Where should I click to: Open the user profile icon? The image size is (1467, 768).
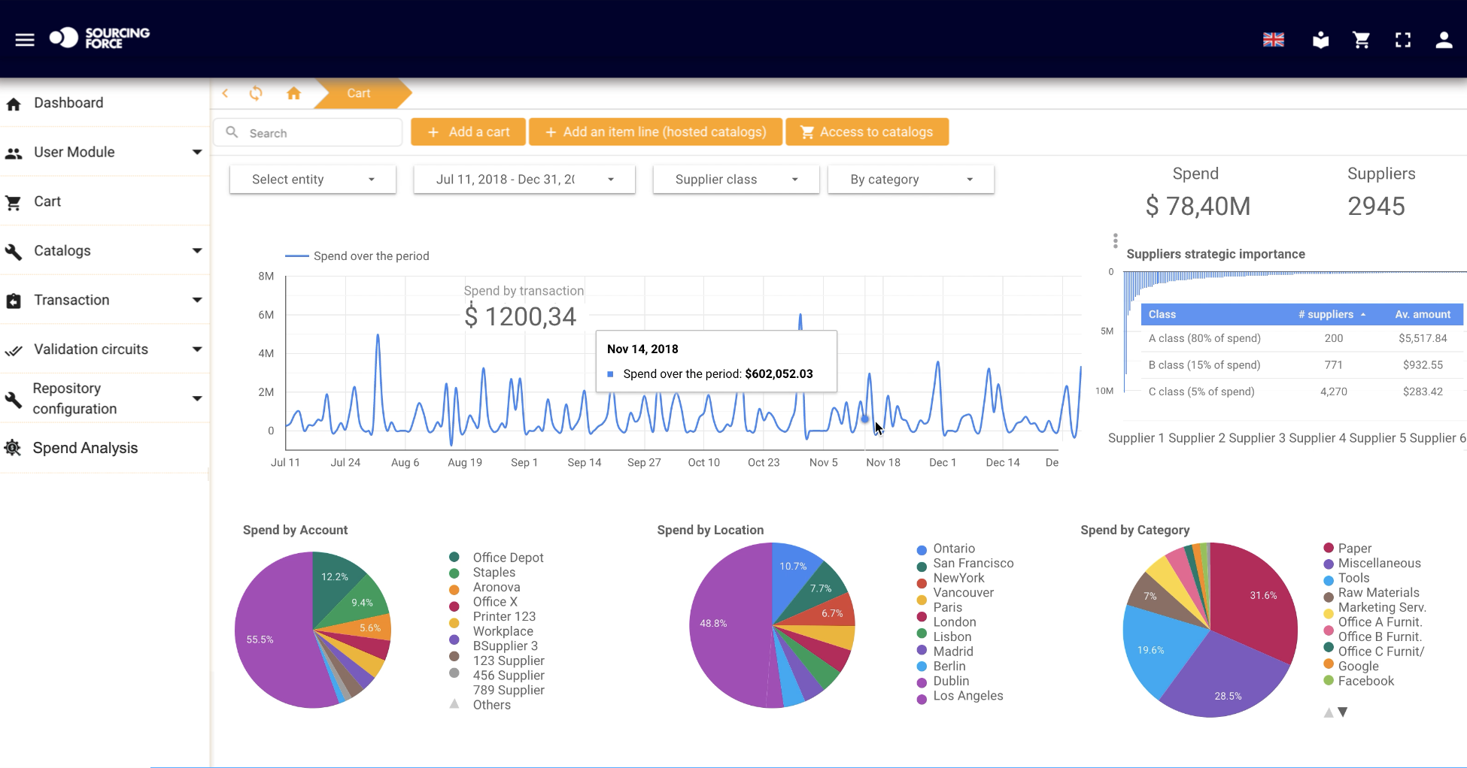click(x=1443, y=40)
